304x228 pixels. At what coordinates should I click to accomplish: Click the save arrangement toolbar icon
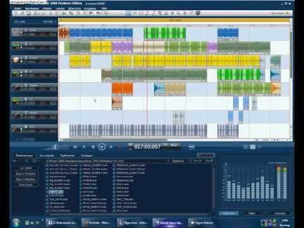click(28, 13)
